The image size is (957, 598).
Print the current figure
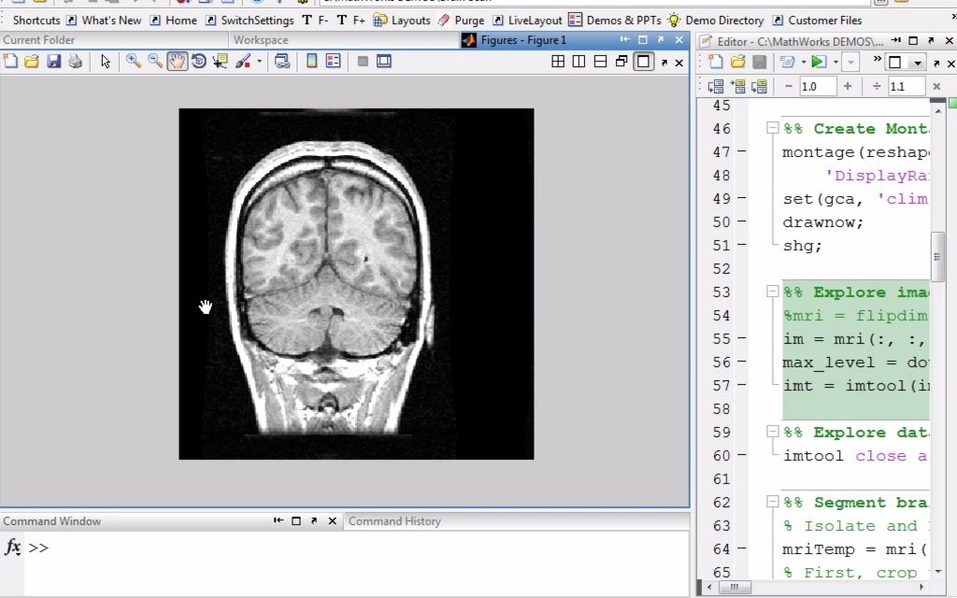pyautogui.click(x=75, y=62)
